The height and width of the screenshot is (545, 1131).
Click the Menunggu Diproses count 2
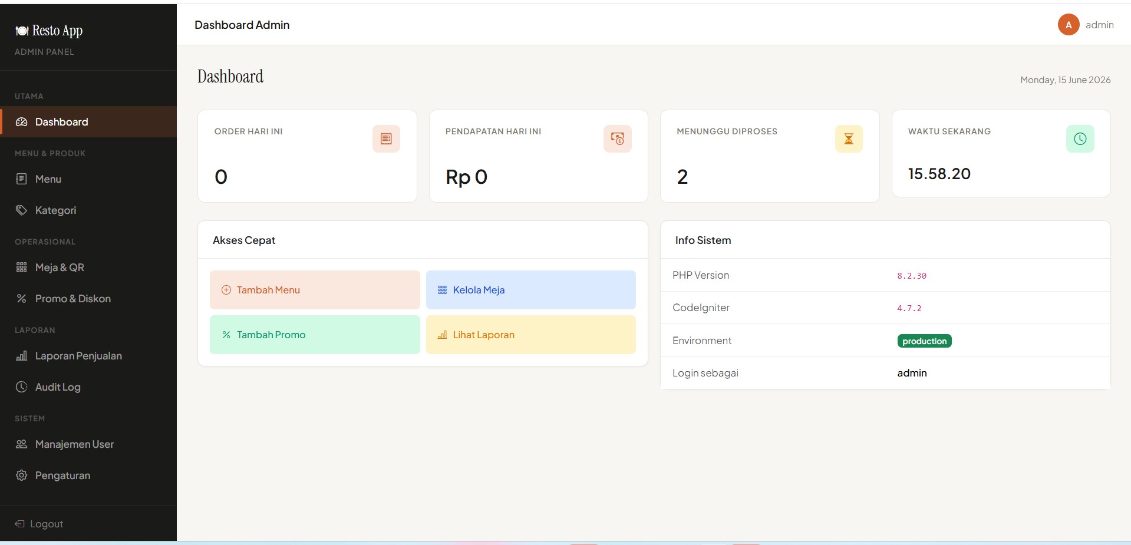click(x=682, y=177)
